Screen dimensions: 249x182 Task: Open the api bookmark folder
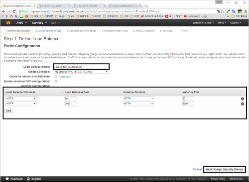tap(70, 16)
